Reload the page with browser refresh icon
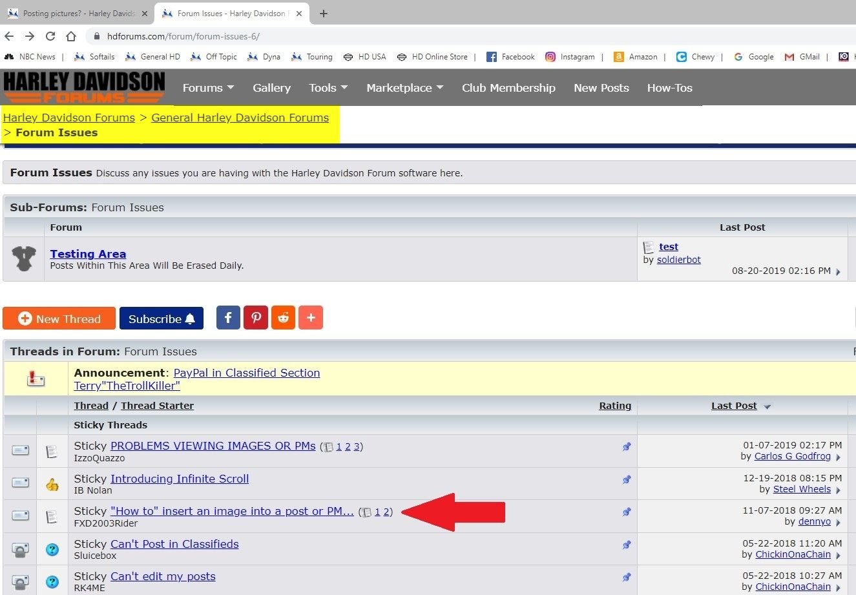Image resolution: width=856 pixels, height=595 pixels. (x=50, y=36)
